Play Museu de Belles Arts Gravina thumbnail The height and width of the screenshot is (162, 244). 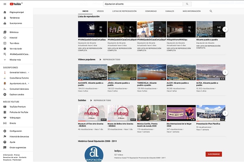[x=122, y=113]
